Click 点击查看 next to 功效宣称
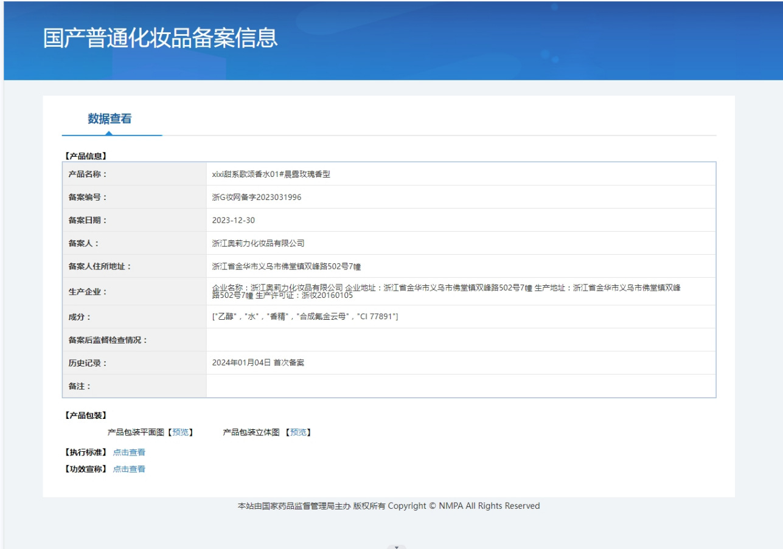 [129, 469]
